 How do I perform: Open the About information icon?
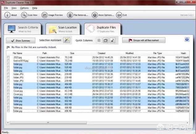tap(7, 15)
